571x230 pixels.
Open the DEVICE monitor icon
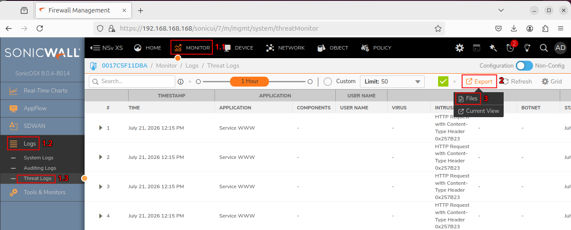[x=227, y=48]
